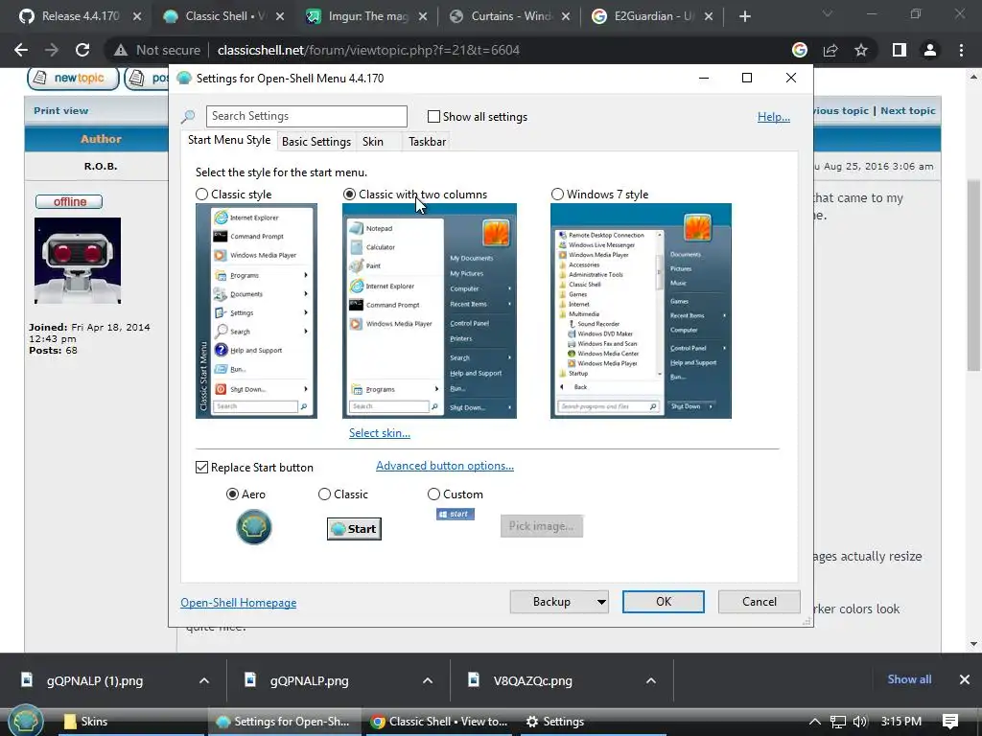Image resolution: width=982 pixels, height=736 pixels.
Task: Select the Custom start button radio
Action: point(433,494)
